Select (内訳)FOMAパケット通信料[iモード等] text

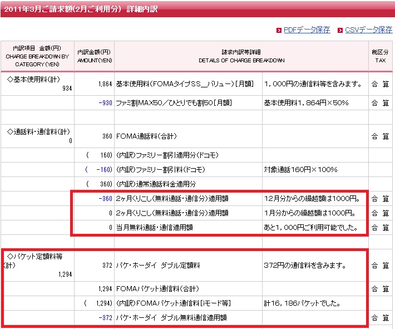pyautogui.click(x=174, y=303)
